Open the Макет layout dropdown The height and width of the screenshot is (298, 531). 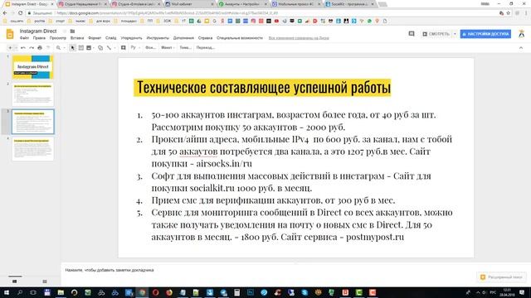tap(168, 48)
